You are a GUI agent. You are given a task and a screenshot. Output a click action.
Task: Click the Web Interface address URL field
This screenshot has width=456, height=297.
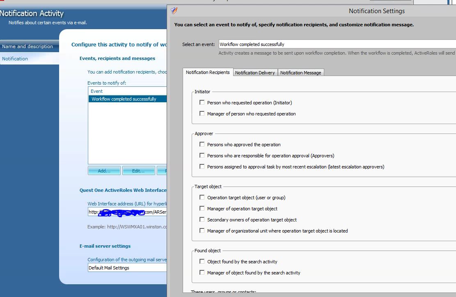(x=127, y=212)
